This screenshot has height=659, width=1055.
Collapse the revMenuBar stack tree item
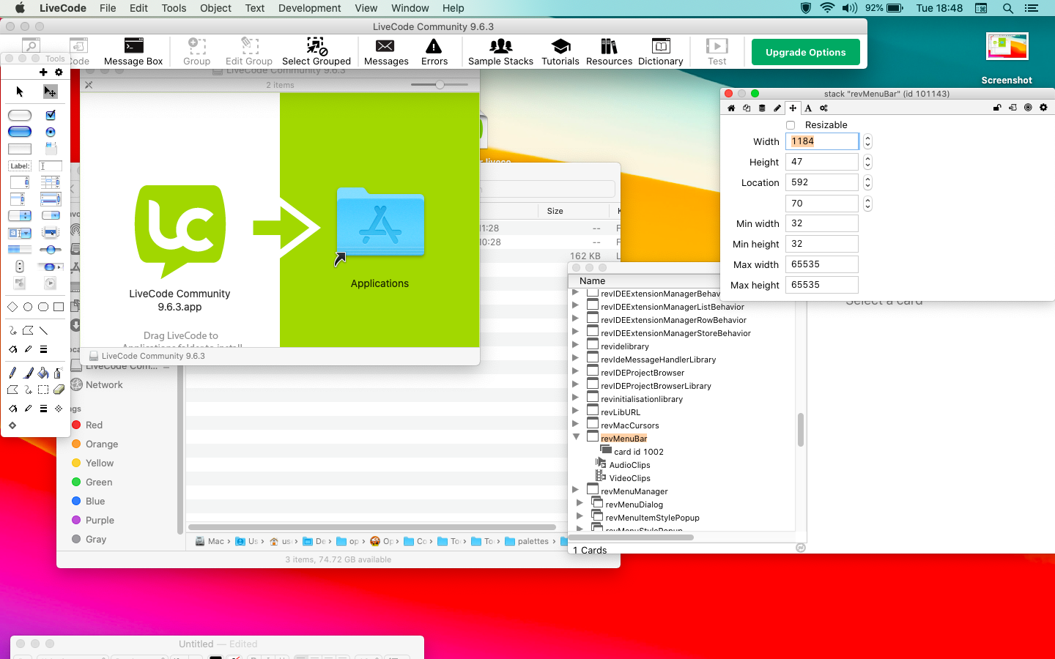[x=576, y=437]
